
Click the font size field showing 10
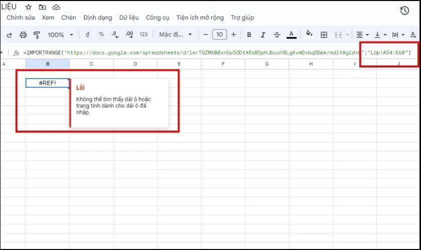pos(220,34)
